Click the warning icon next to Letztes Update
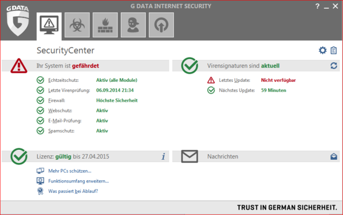343x215 pixels. [211, 80]
